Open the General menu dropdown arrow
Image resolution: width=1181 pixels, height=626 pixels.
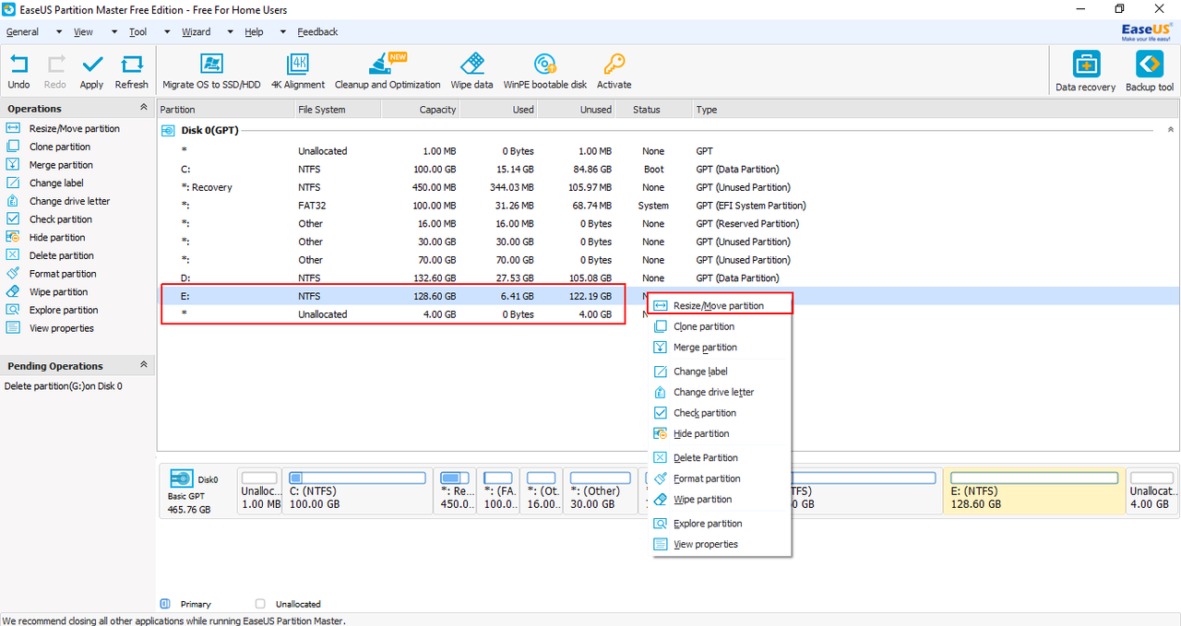pos(58,31)
